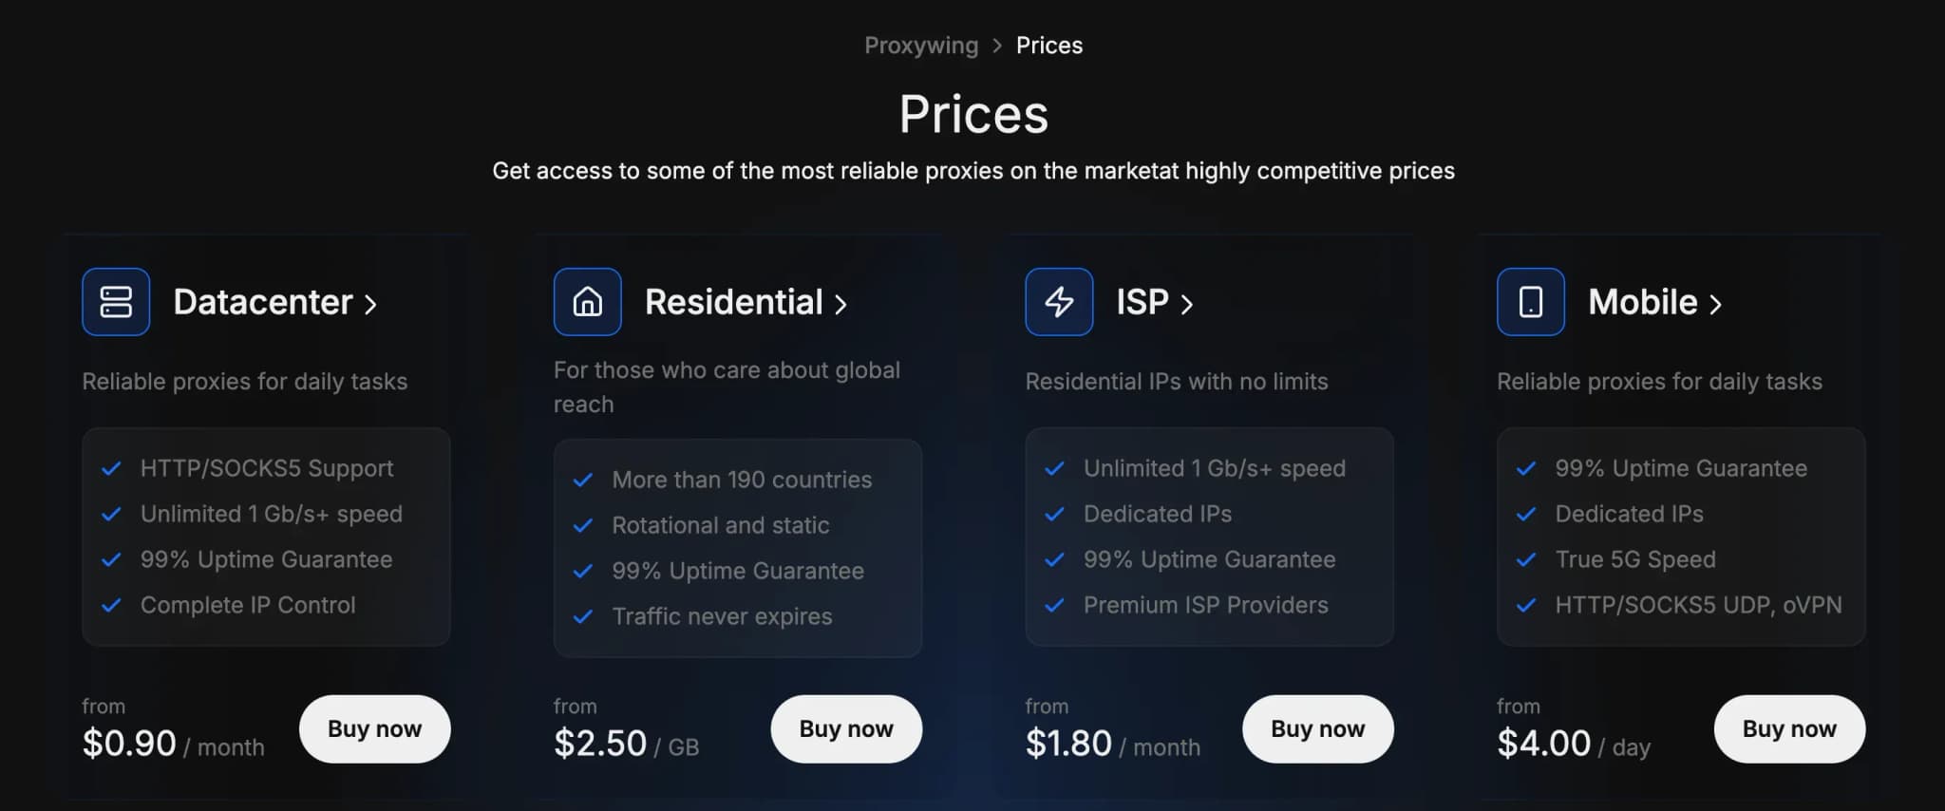The height and width of the screenshot is (811, 1945).
Task: Click the checkmark beside Traffic never expires
Action: (x=582, y=616)
